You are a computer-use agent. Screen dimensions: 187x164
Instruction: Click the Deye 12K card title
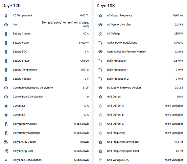pos(12,6)
